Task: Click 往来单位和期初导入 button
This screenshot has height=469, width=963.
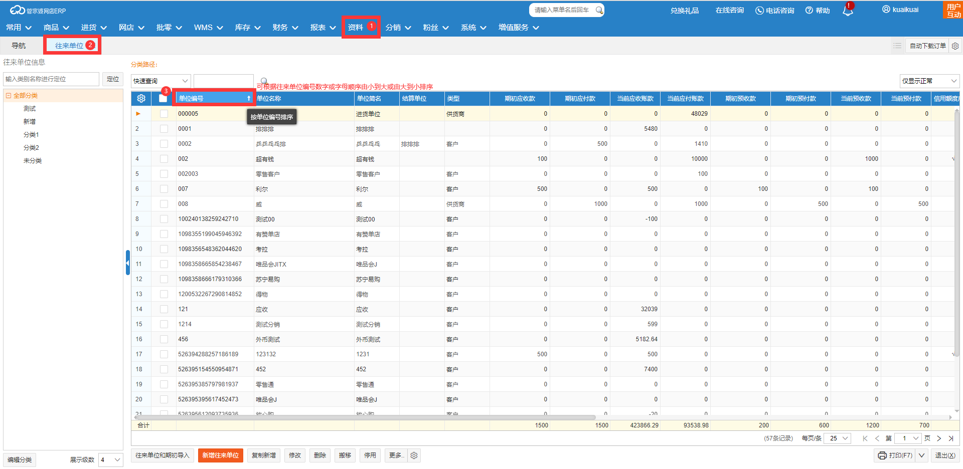Action: pyautogui.click(x=163, y=455)
